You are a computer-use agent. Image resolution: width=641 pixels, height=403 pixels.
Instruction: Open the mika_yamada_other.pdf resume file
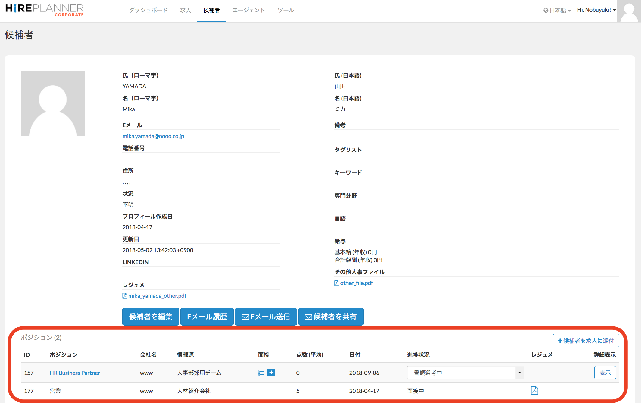coord(157,296)
